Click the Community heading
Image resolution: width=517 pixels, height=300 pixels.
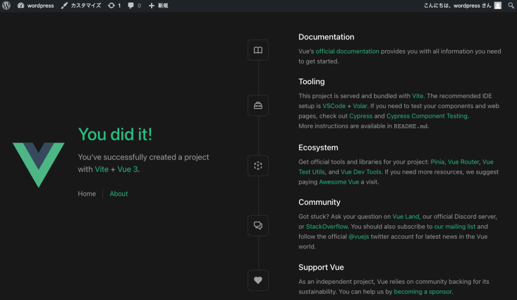point(320,202)
